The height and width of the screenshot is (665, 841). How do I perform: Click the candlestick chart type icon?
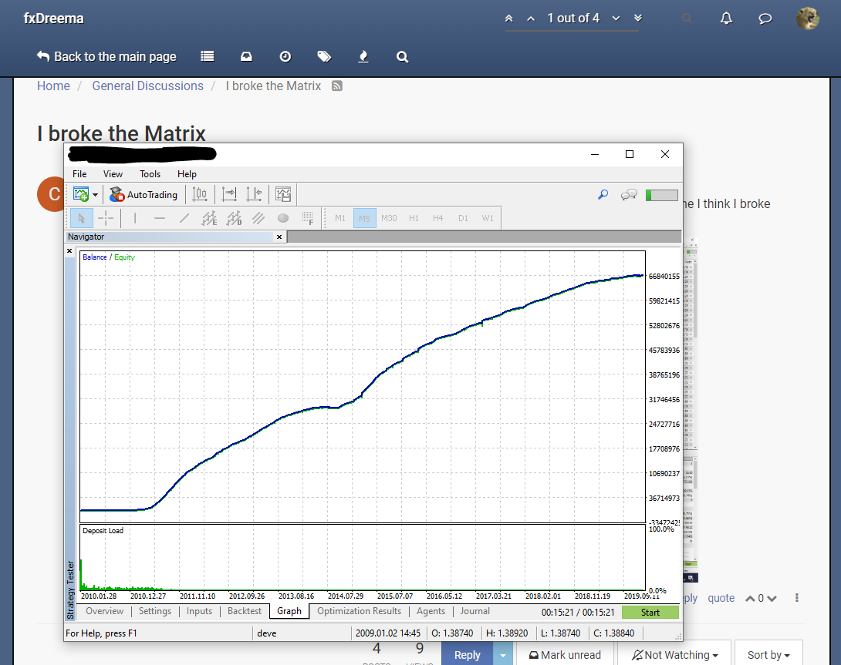200,194
